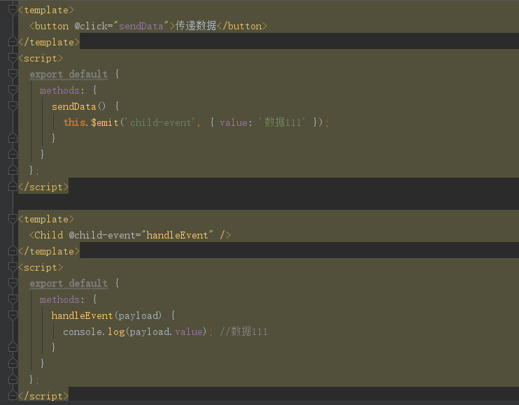This screenshot has width=519, height=405.
Task: Collapse the script block containing the handleEvent method
Action: pyautogui.click(x=13, y=267)
